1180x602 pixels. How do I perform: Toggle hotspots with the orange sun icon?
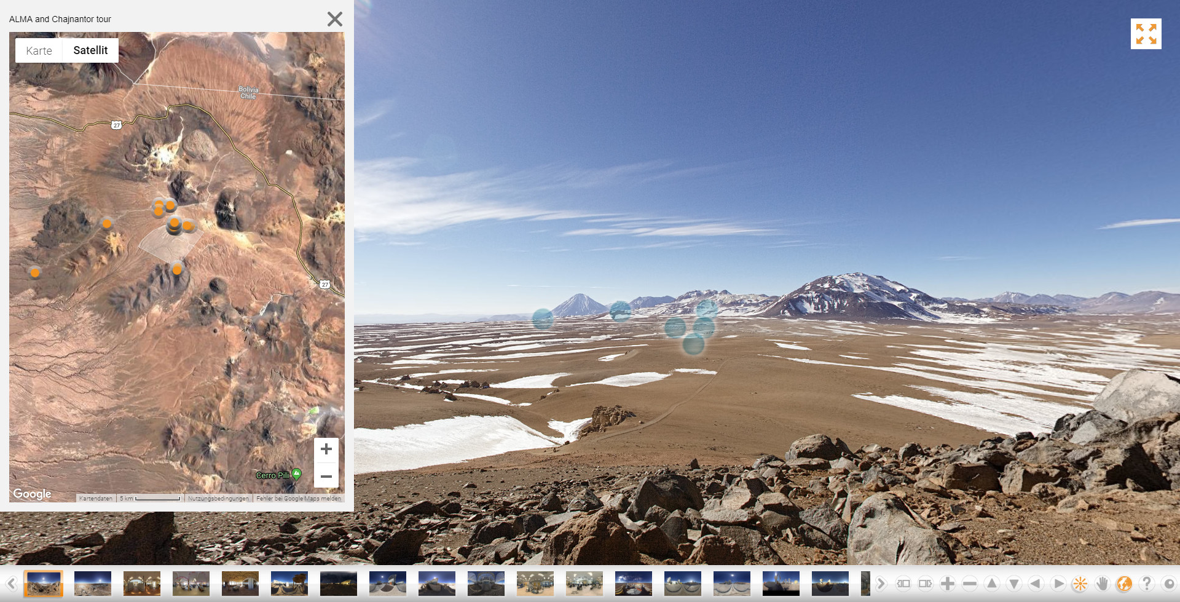(1080, 584)
